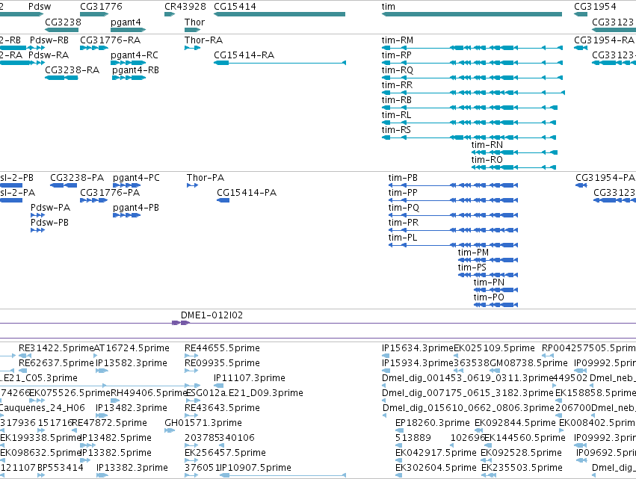Select EST label RE62637.5prime
The image size is (636, 479).
tap(56, 363)
